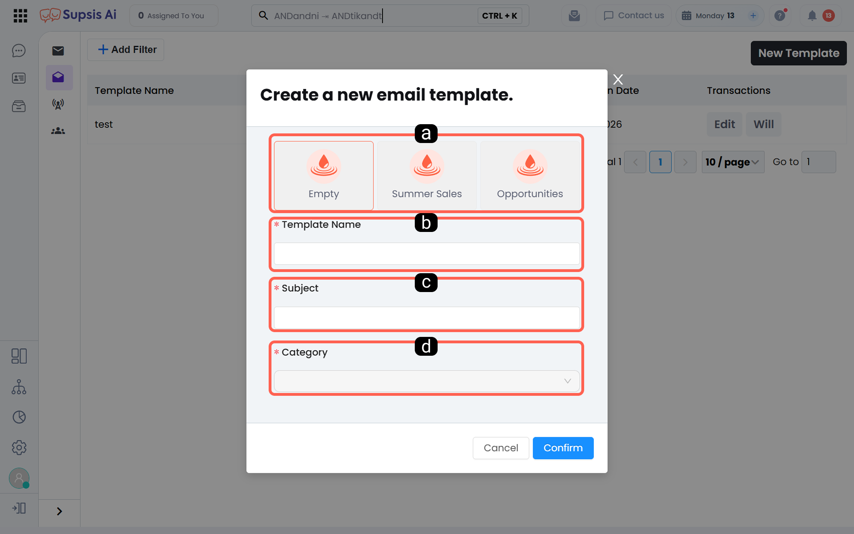Close the dialog with the X button

pos(618,79)
